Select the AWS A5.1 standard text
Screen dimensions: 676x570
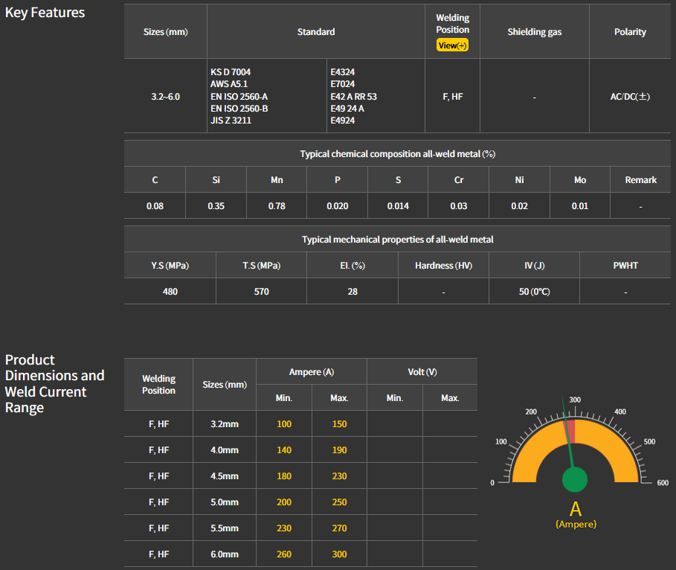point(230,84)
